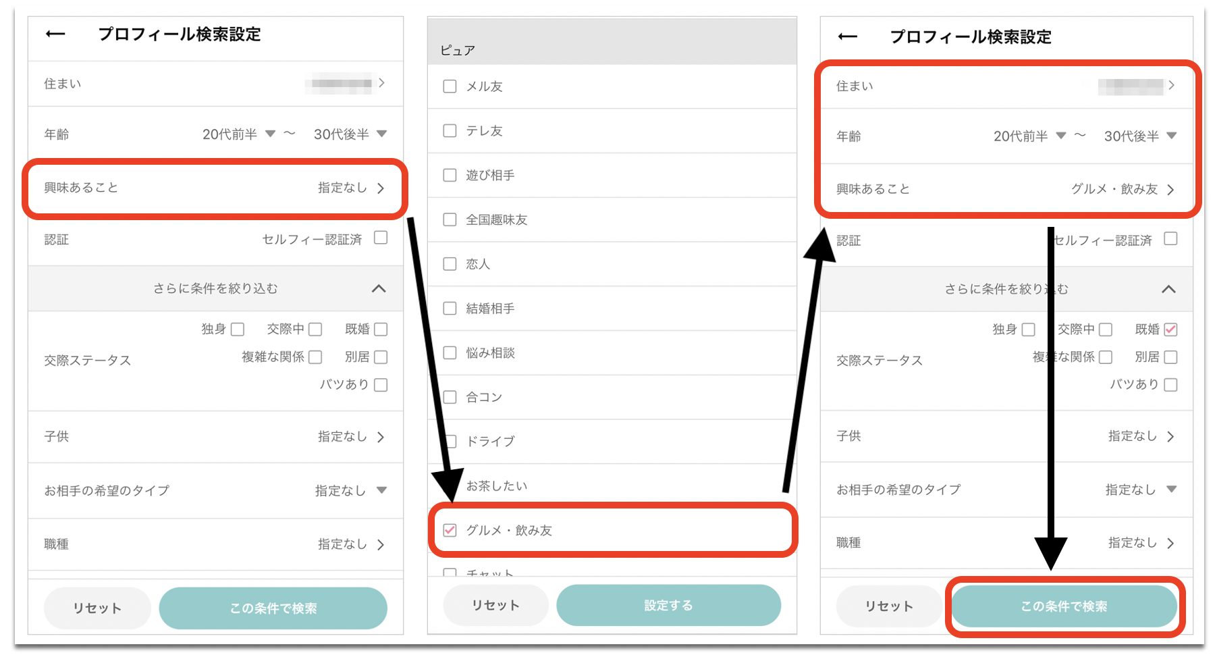Open 子供 chevron in right panel
Image resolution: width=1215 pixels, height=655 pixels.
pyautogui.click(x=1170, y=437)
